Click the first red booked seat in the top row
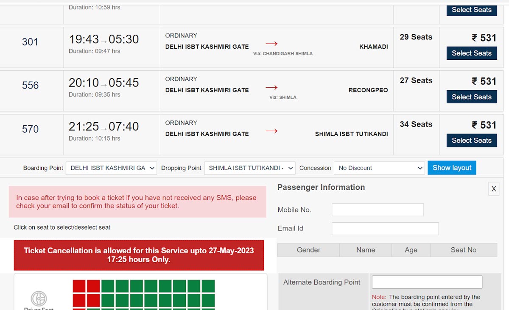This screenshot has width=509, height=310. [x=79, y=286]
